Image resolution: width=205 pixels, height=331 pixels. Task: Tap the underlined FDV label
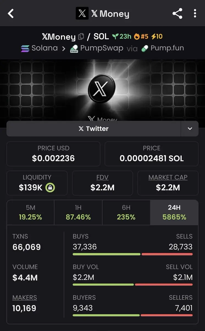(102, 177)
